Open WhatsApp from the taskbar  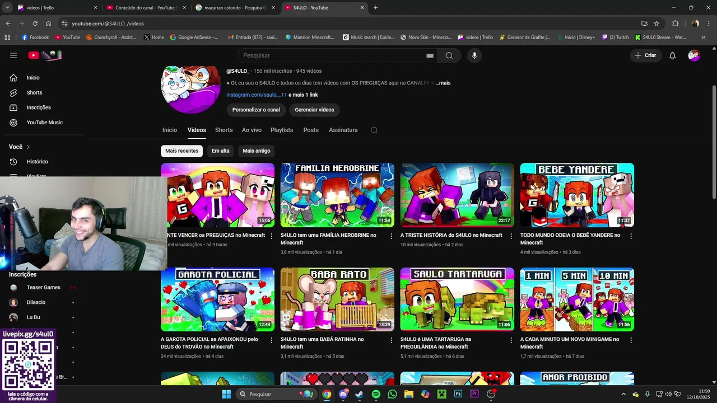tap(392, 394)
